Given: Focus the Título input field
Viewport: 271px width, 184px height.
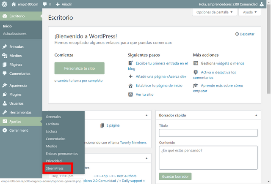Looking at the screenshot, I should [x=208, y=133].
